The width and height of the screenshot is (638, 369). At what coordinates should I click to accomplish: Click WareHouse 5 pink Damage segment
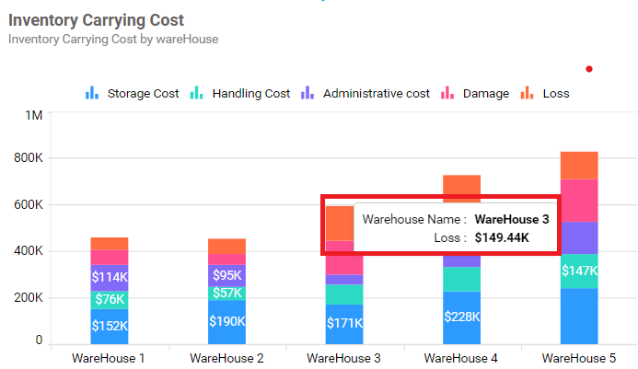(x=579, y=201)
